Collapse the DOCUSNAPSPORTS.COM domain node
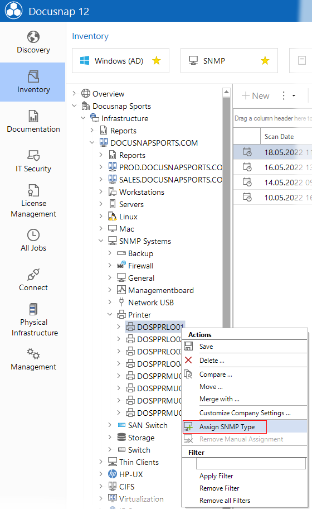Image resolution: width=312 pixels, height=509 pixels. 92,142
